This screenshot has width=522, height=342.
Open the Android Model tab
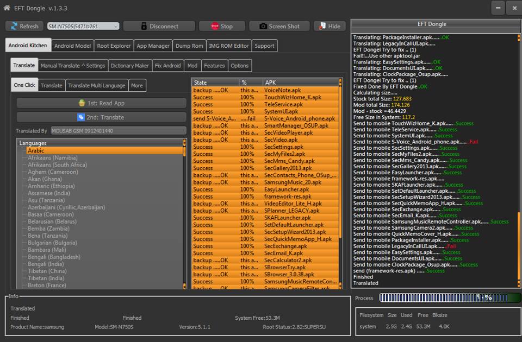(72, 46)
